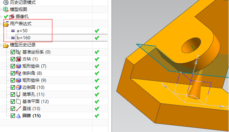Select the 模型视图 cube icon

pyautogui.click(x=6, y=10)
